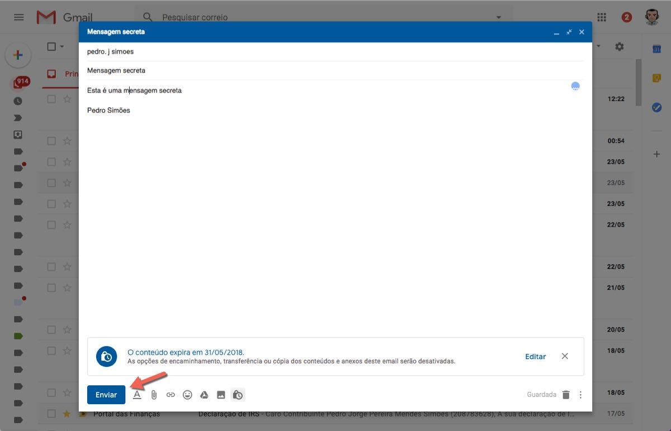The image size is (671, 431).
Task: Open the emoji picker in compose toolbar
Action: pos(187,395)
